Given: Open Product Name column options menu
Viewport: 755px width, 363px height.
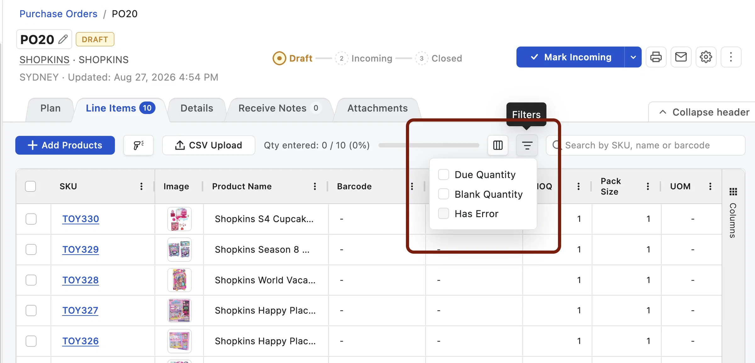Looking at the screenshot, I should click(x=315, y=186).
